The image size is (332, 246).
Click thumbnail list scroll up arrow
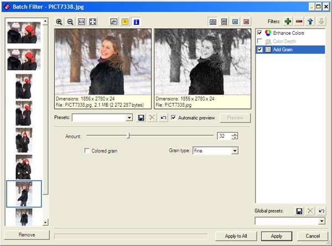coord(45,21)
